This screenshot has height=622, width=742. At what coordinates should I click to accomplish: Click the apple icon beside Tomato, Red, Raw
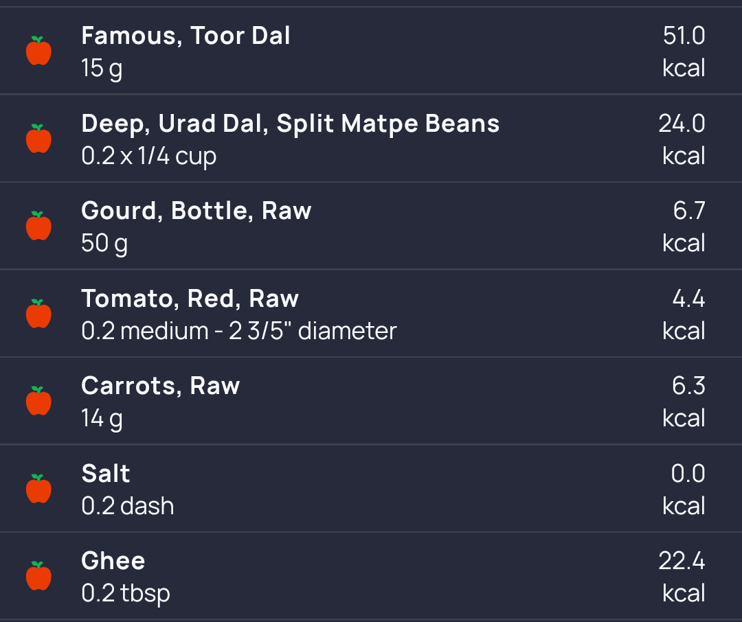tap(39, 314)
